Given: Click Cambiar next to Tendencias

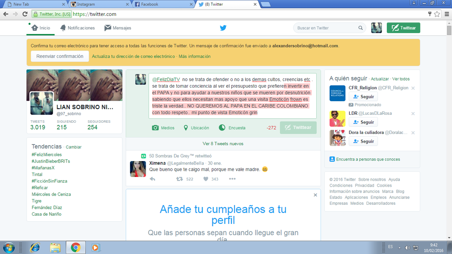Looking at the screenshot, I should click(x=74, y=147).
